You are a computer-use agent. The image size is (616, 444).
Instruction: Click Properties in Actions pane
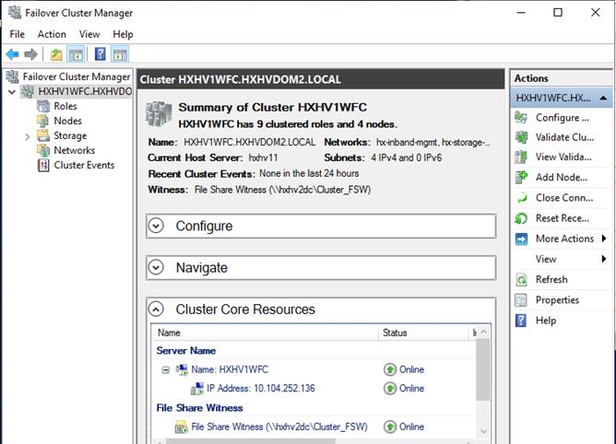coord(557,299)
